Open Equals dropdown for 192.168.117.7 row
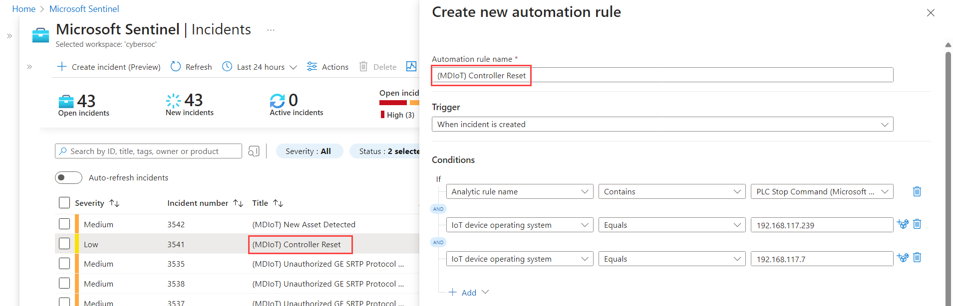Image resolution: width=953 pixels, height=306 pixels. click(672, 259)
